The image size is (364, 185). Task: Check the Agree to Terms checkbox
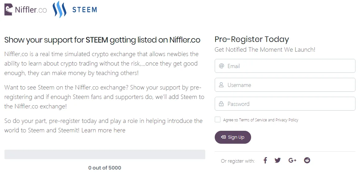218,119
